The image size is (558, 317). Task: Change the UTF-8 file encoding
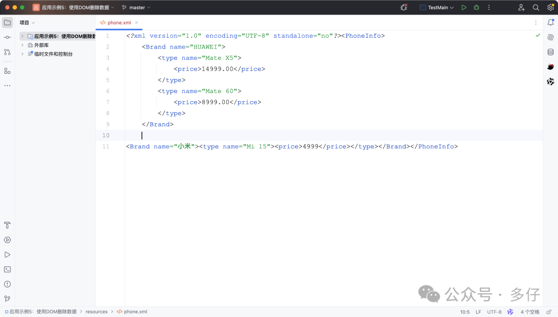[x=494, y=312]
